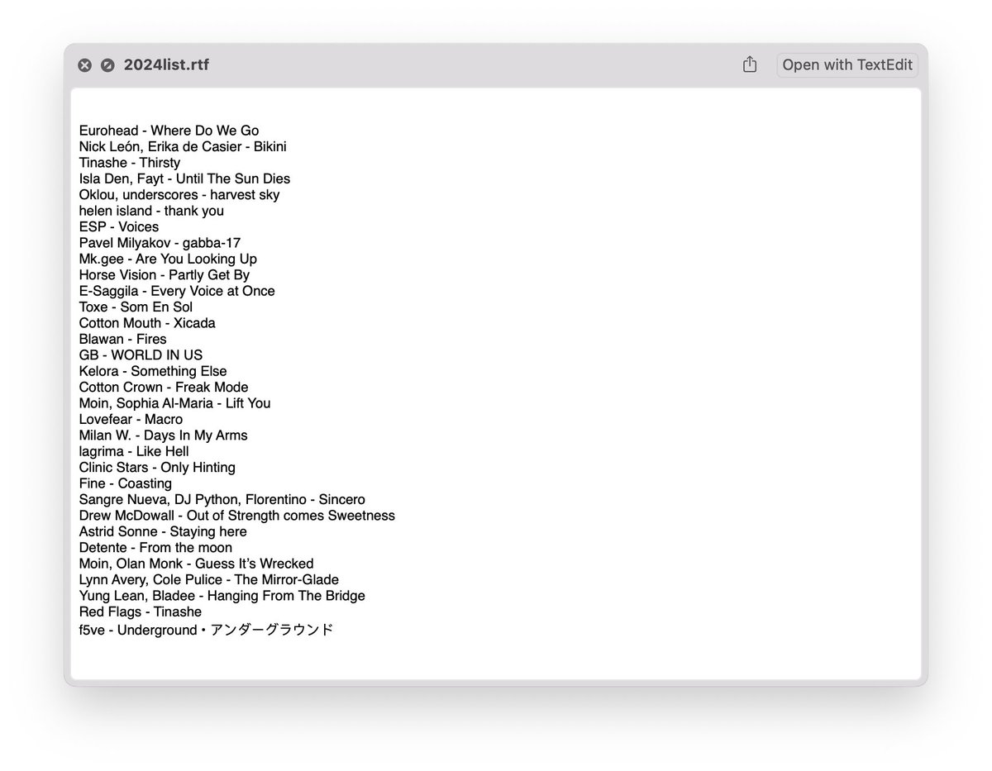Close the Quick Look preview window
Image resolution: width=992 pixels, height=771 pixels.
pyautogui.click(x=84, y=65)
